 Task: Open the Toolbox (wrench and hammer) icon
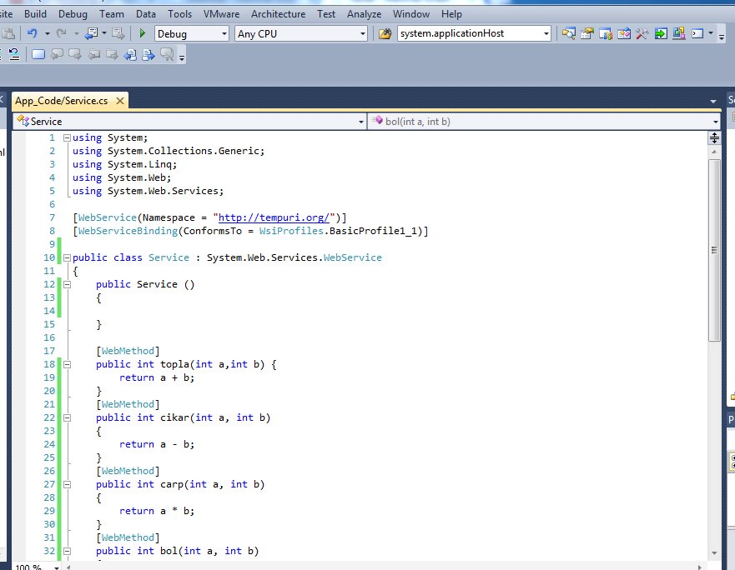642,34
